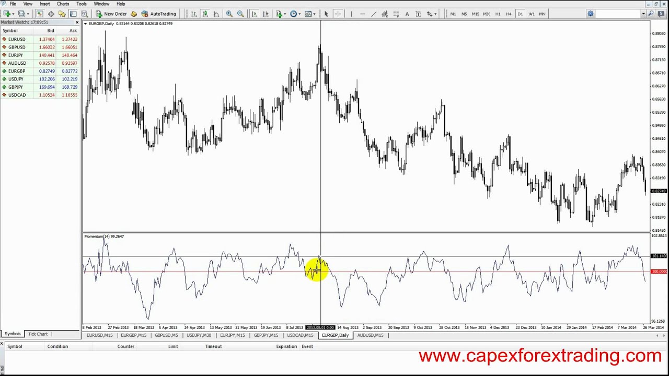Open the MetaEditor icon

tap(134, 14)
